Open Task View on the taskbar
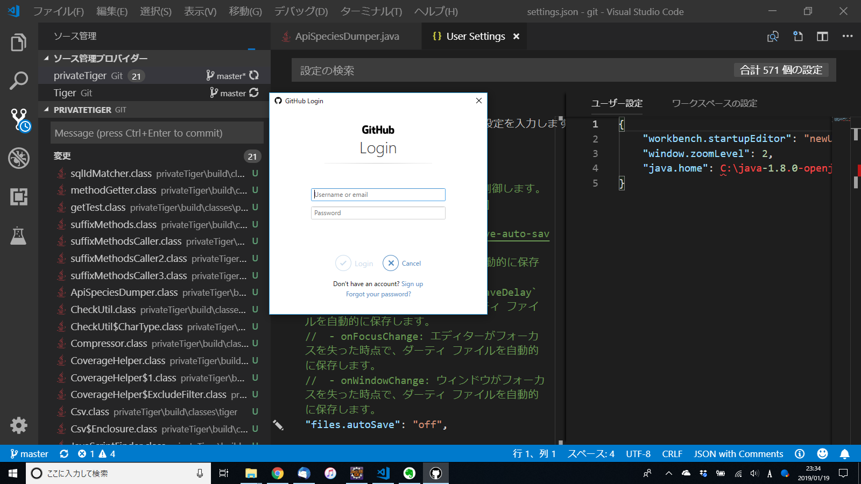The height and width of the screenshot is (484, 861). (x=224, y=473)
